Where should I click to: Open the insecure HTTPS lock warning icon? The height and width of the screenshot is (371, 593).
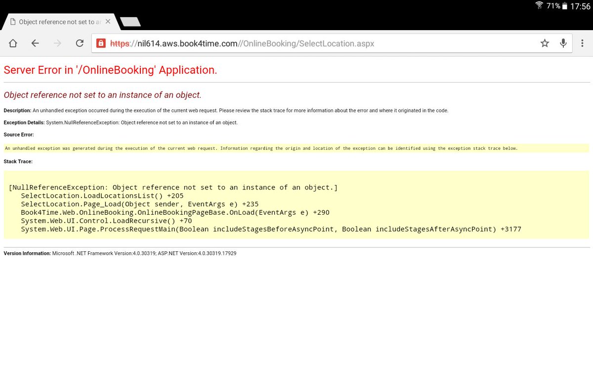pos(101,43)
